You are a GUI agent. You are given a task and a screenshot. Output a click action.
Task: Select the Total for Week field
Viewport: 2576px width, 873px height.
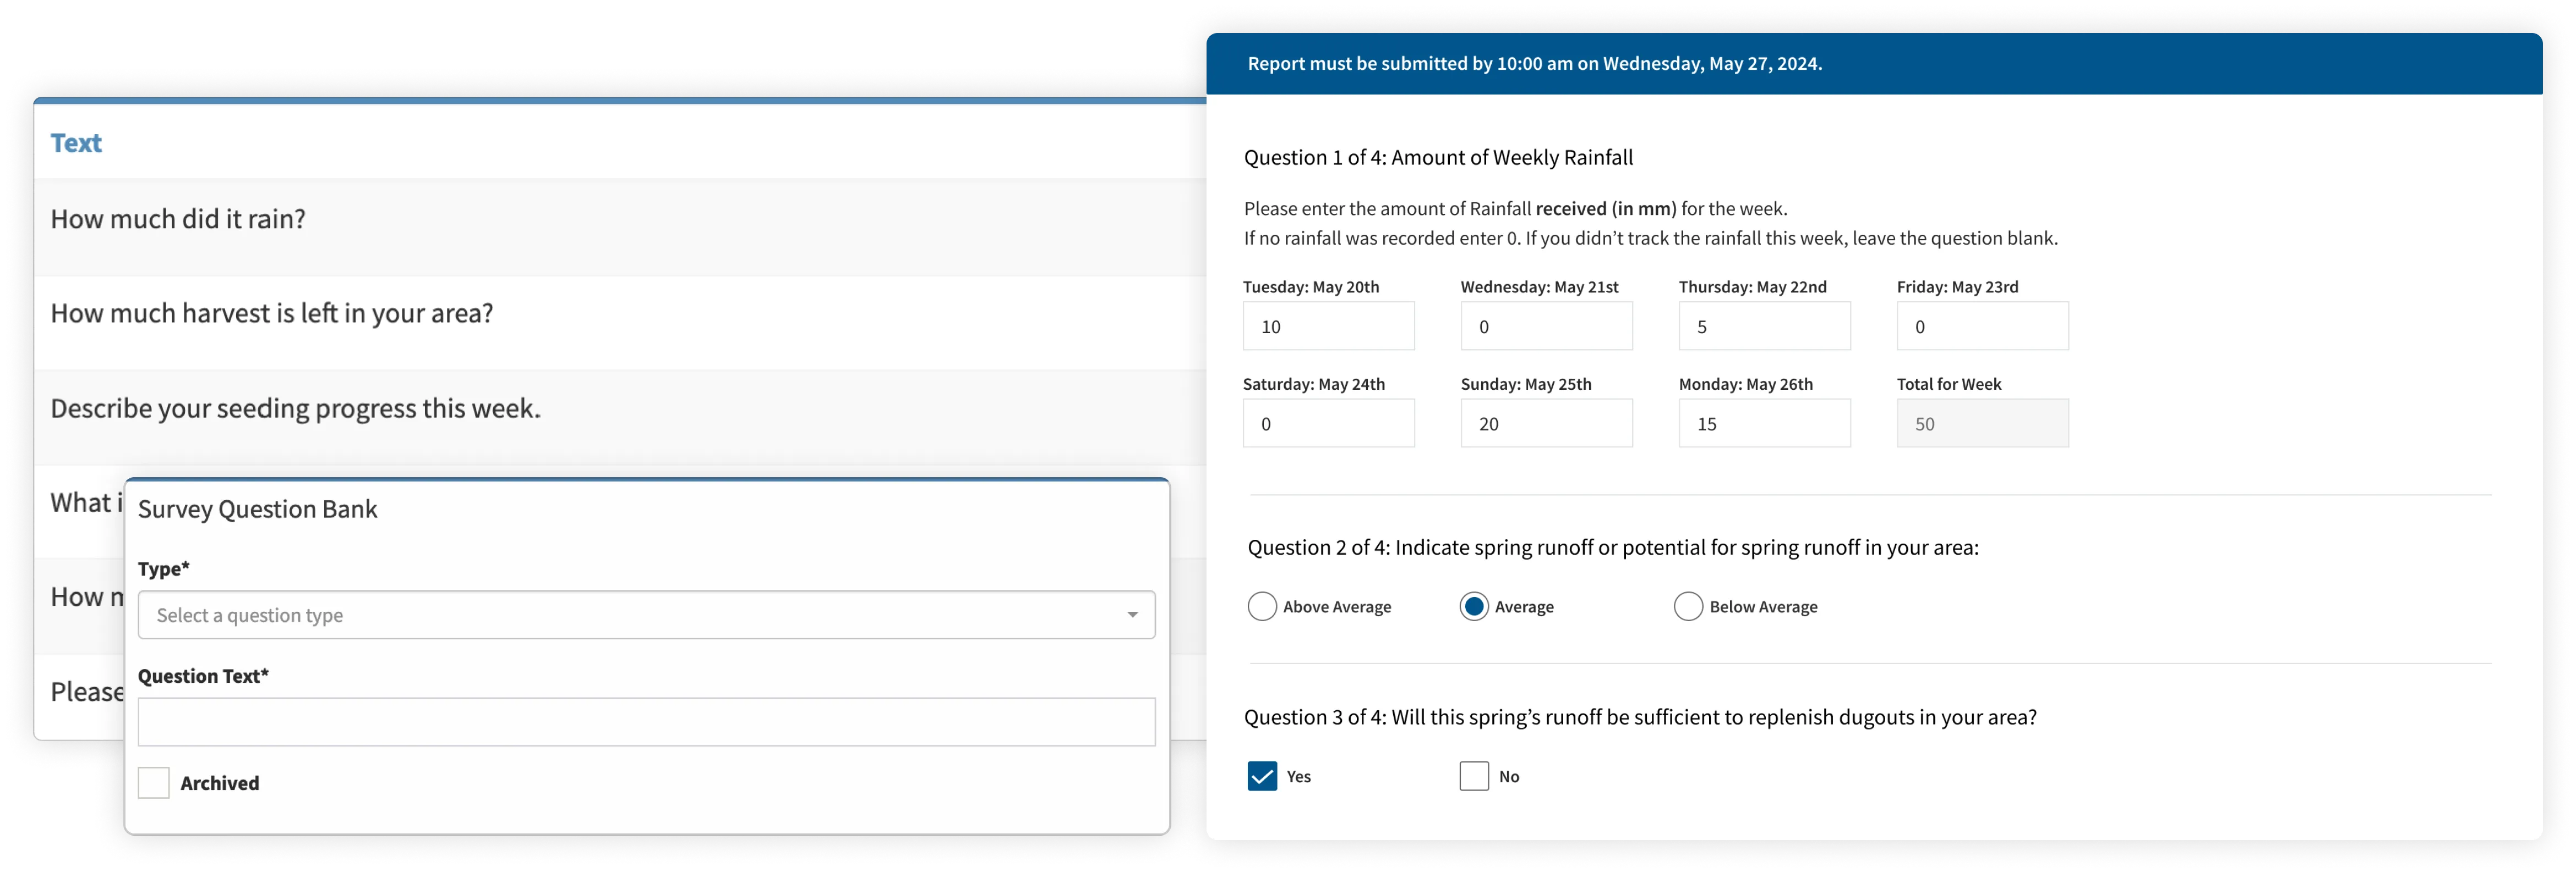(1982, 423)
